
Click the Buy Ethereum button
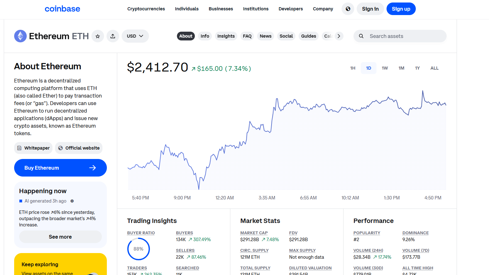pyautogui.click(x=60, y=168)
